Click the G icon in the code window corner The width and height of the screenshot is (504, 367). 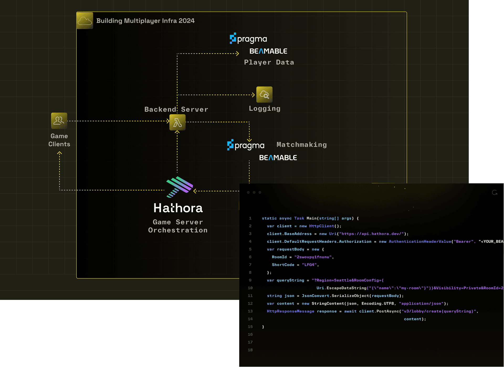point(495,192)
